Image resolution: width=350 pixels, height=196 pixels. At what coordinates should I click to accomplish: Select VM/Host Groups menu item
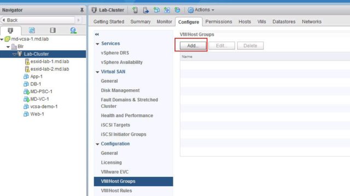click(x=133, y=181)
